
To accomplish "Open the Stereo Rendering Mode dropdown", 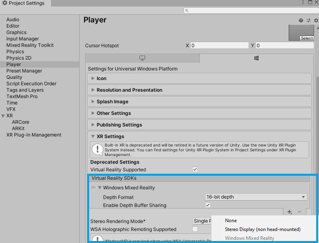I will (202, 221).
